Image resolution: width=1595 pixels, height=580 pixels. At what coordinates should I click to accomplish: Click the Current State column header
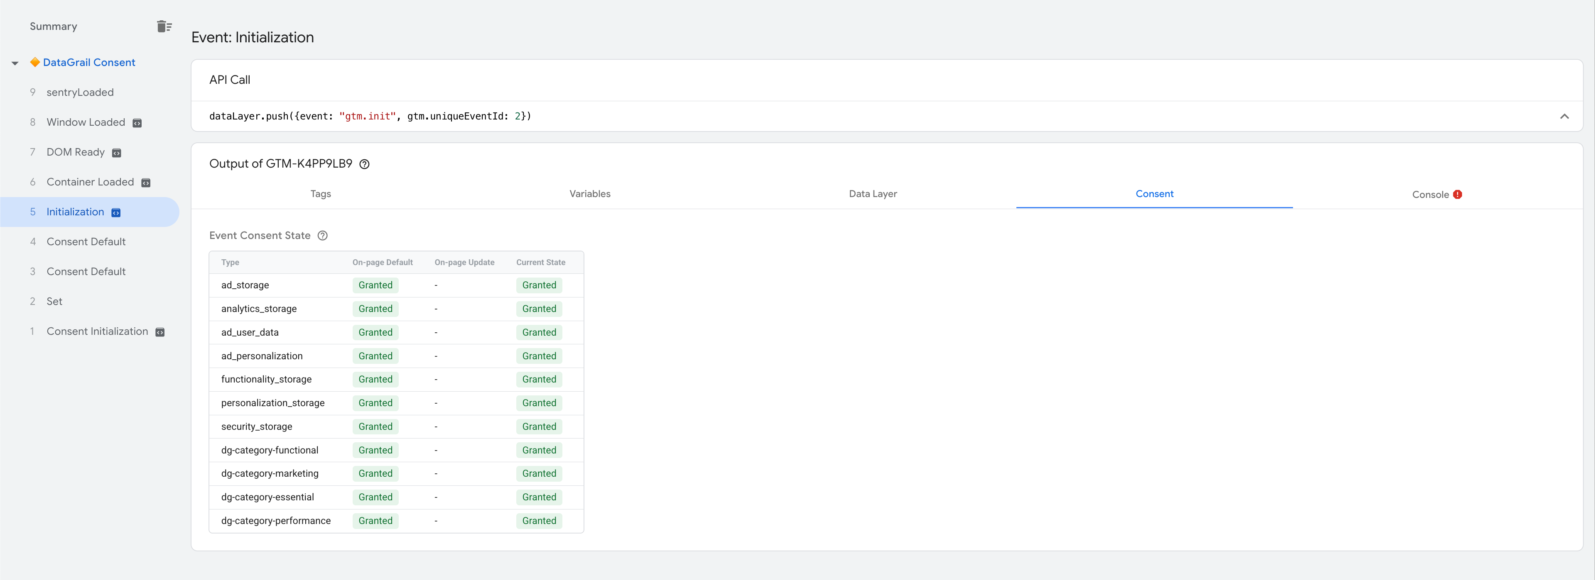click(540, 262)
